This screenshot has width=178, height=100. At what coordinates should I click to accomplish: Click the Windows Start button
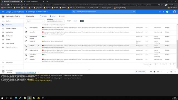[x=2, y=98]
